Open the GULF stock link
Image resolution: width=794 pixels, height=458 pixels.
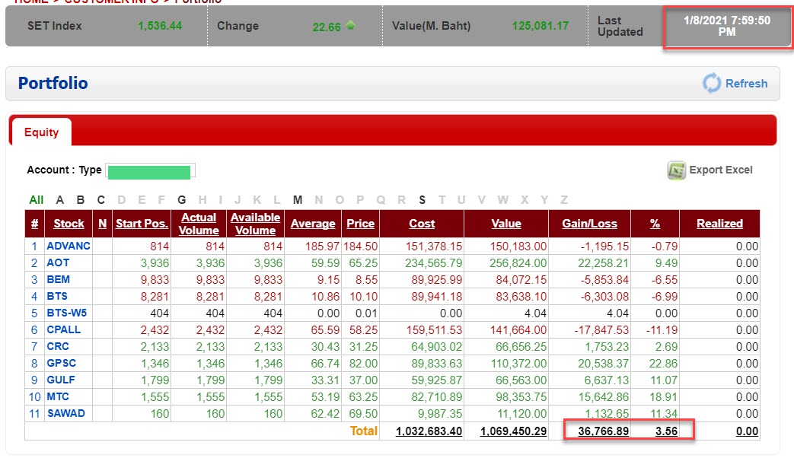61,380
